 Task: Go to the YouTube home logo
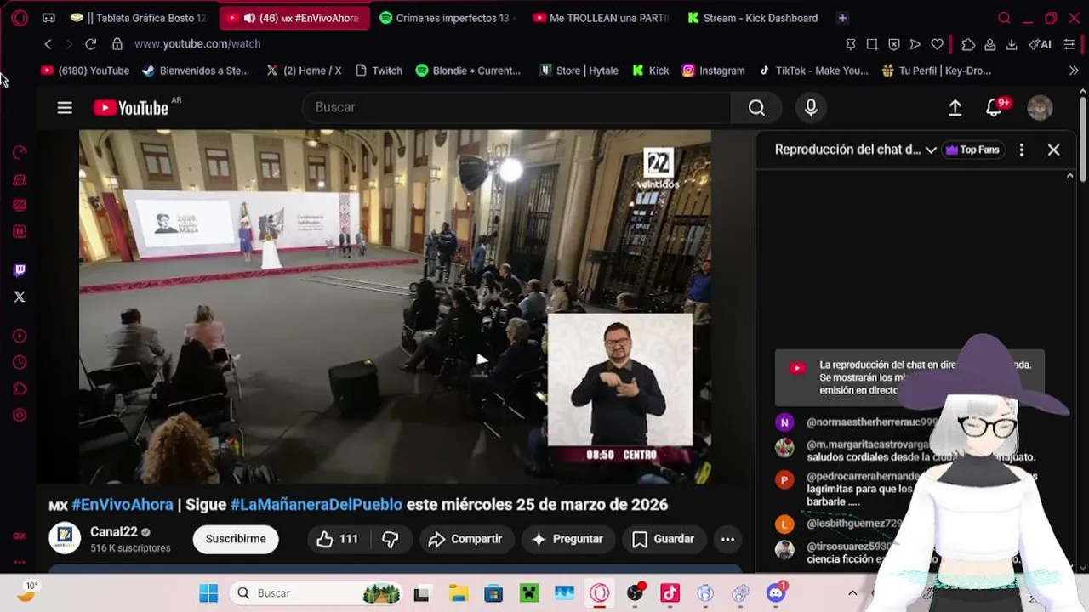[131, 107]
